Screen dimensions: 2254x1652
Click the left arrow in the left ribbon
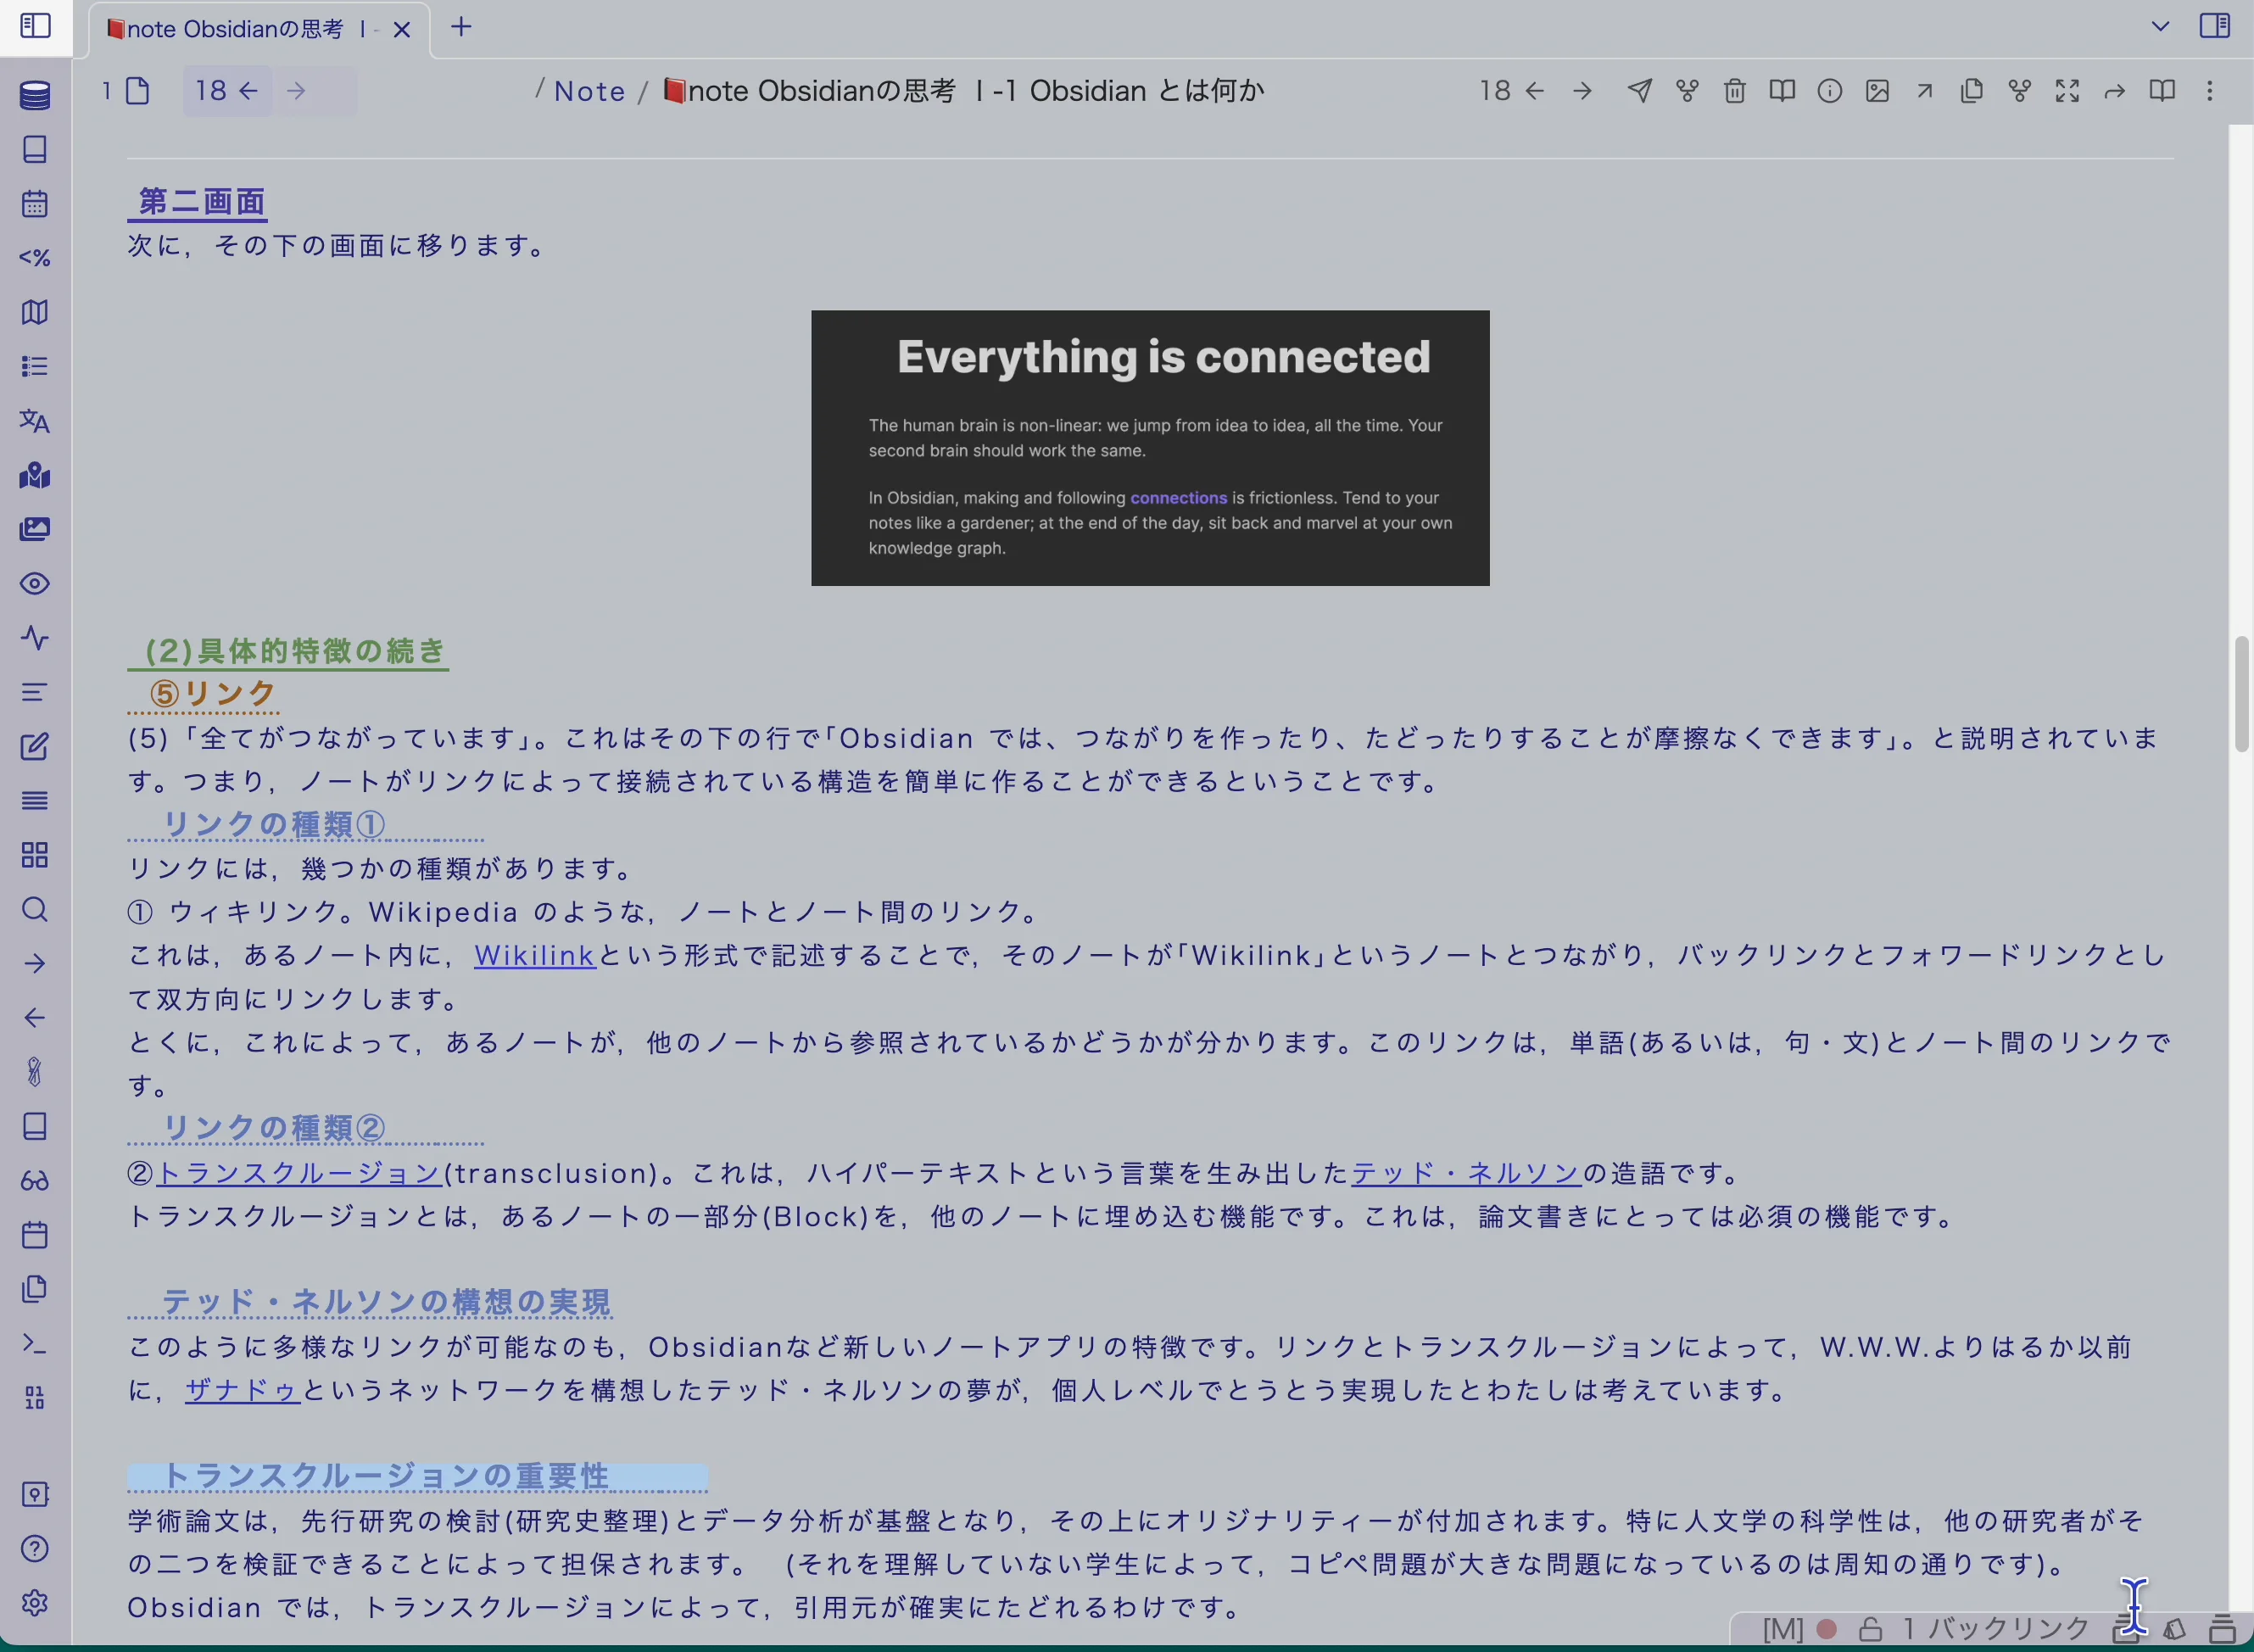click(x=35, y=1018)
